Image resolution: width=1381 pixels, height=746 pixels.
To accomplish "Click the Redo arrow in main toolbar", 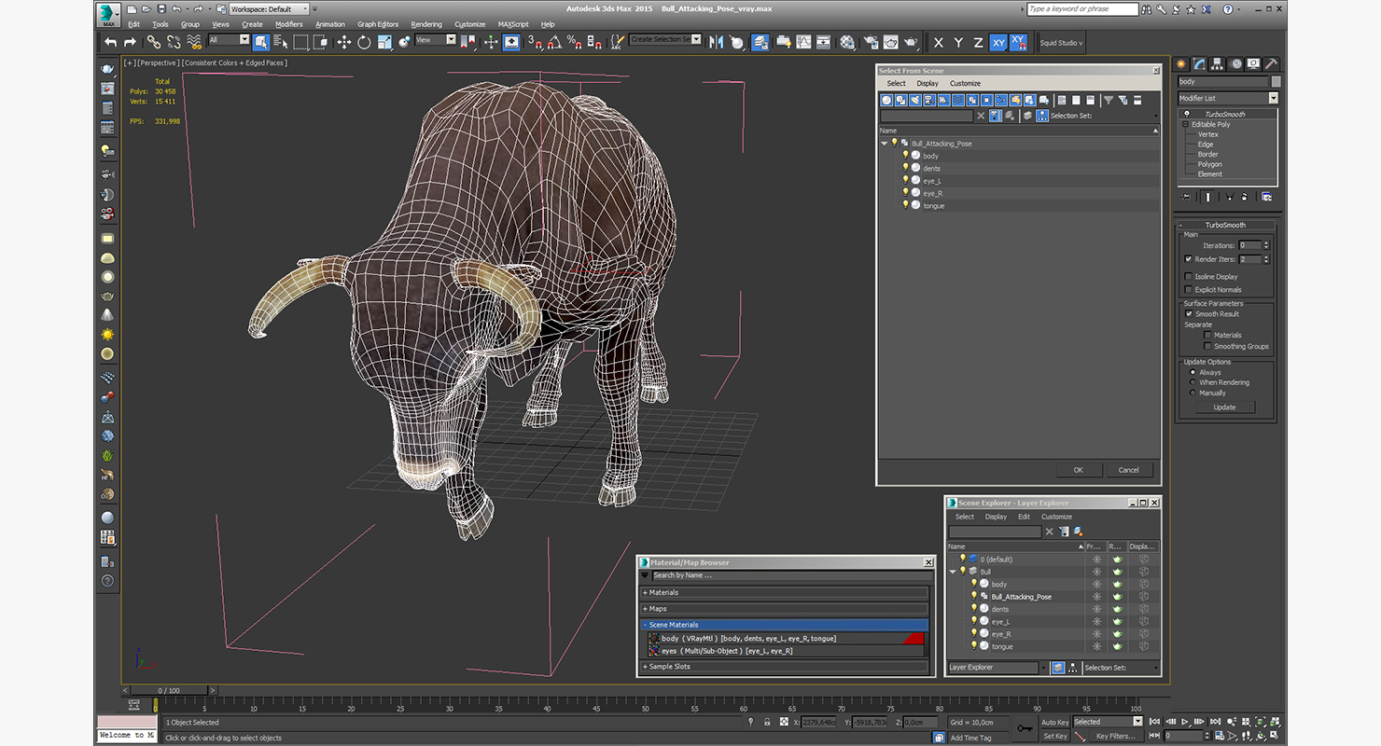I will [x=130, y=42].
